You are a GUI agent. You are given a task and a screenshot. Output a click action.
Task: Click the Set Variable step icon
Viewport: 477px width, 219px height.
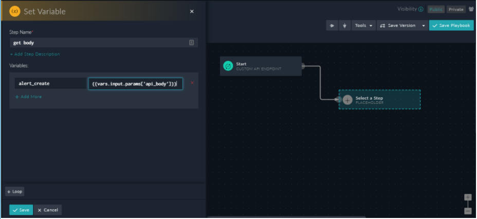15,11
